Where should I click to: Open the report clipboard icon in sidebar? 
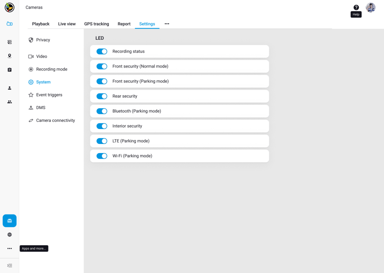tap(9, 69)
